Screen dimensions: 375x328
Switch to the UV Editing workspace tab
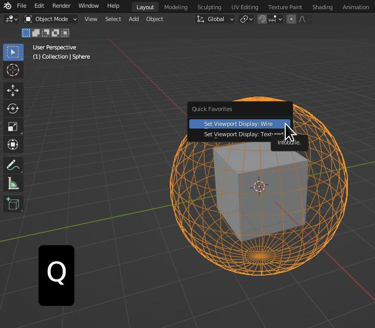pyautogui.click(x=245, y=7)
